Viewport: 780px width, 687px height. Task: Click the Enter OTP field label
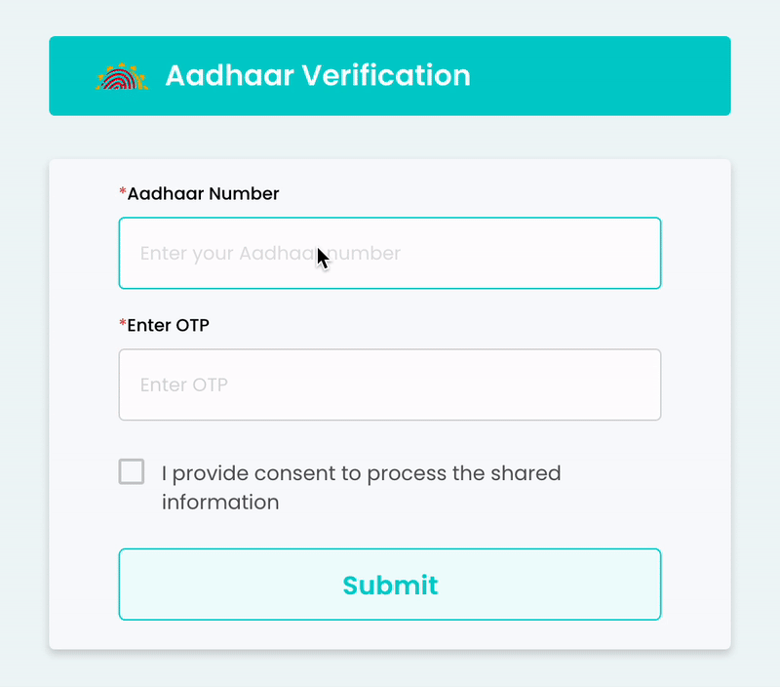[171, 324]
